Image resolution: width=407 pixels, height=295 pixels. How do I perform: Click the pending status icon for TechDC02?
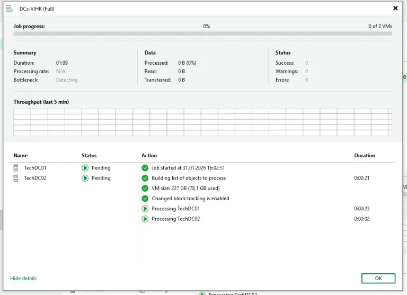[x=85, y=178]
